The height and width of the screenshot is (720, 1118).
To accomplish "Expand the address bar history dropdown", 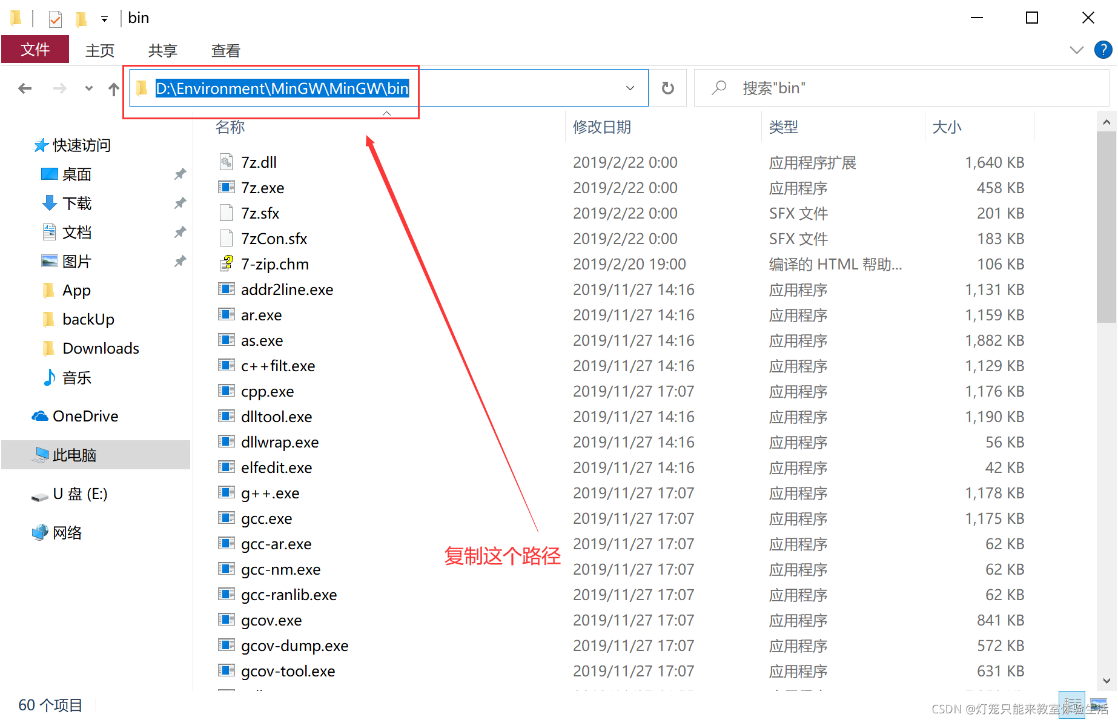I will [630, 88].
